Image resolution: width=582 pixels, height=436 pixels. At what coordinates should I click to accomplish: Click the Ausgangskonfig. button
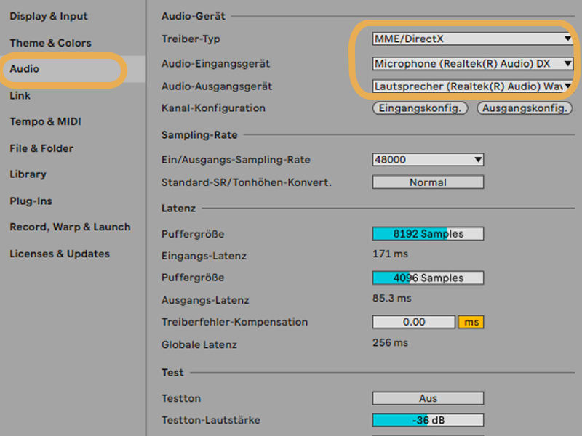click(x=525, y=108)
